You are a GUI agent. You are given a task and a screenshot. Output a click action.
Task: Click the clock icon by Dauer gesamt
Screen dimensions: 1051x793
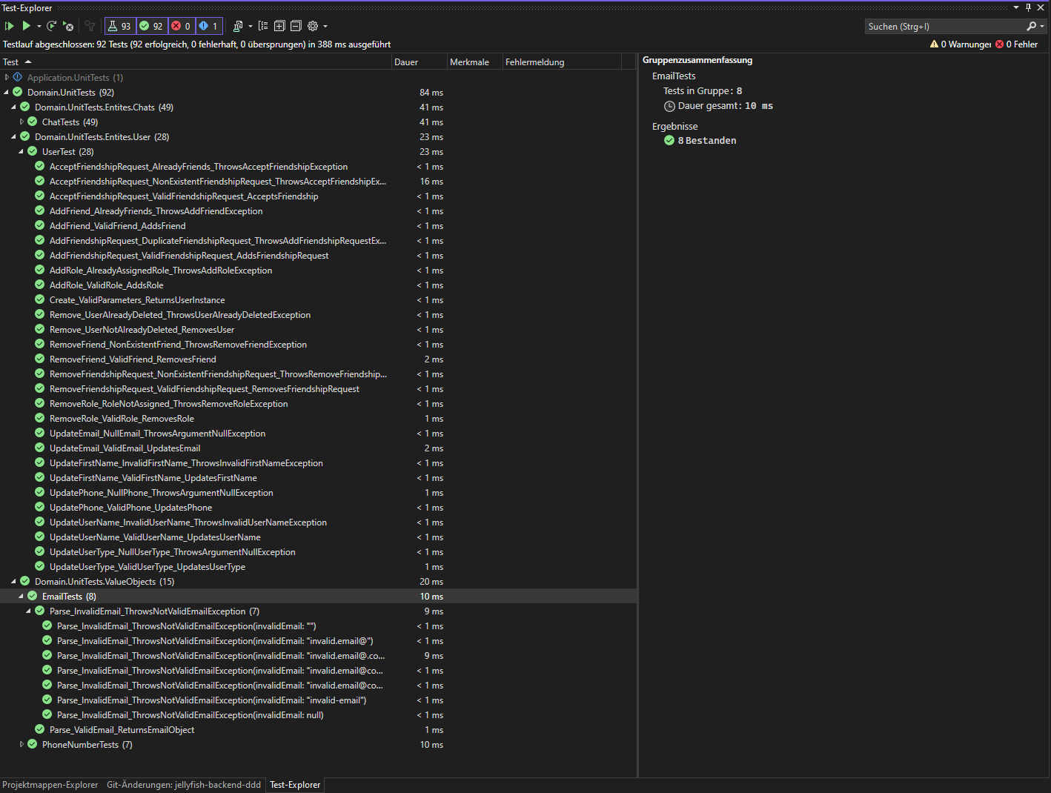coord(669,106)
